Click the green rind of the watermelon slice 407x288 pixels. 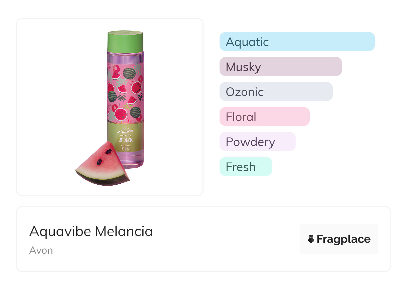pyautogui.click(x=100, y=181)
